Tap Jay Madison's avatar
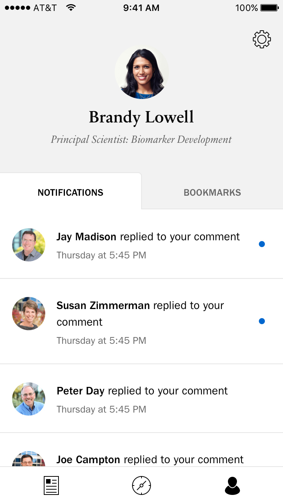The image size is (283, 504). click(x=29, y=245)
